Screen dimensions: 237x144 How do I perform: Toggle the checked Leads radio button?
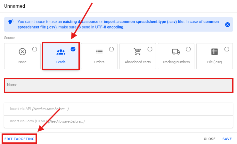point(73,49)
